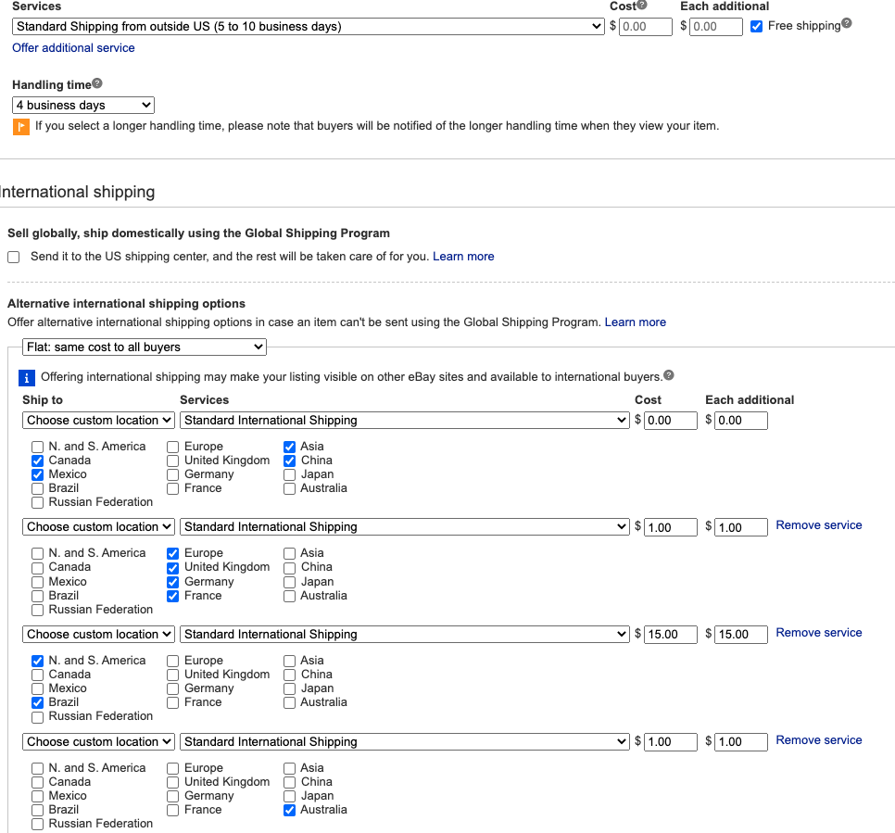Remove the $15.00 international shipping service
This screenshot has height=833, width=895.
818,633
